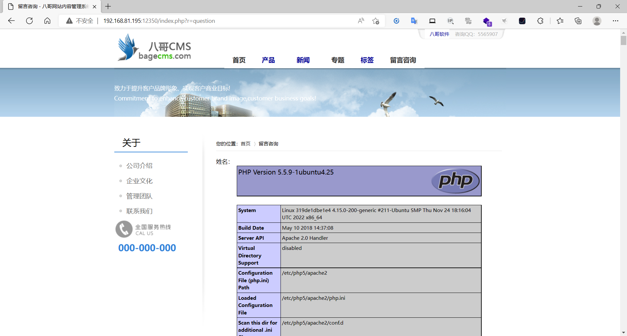Open the greyed-out bird extension icon
Viewport: 627px width, 336px height.
tap(504, 21)
